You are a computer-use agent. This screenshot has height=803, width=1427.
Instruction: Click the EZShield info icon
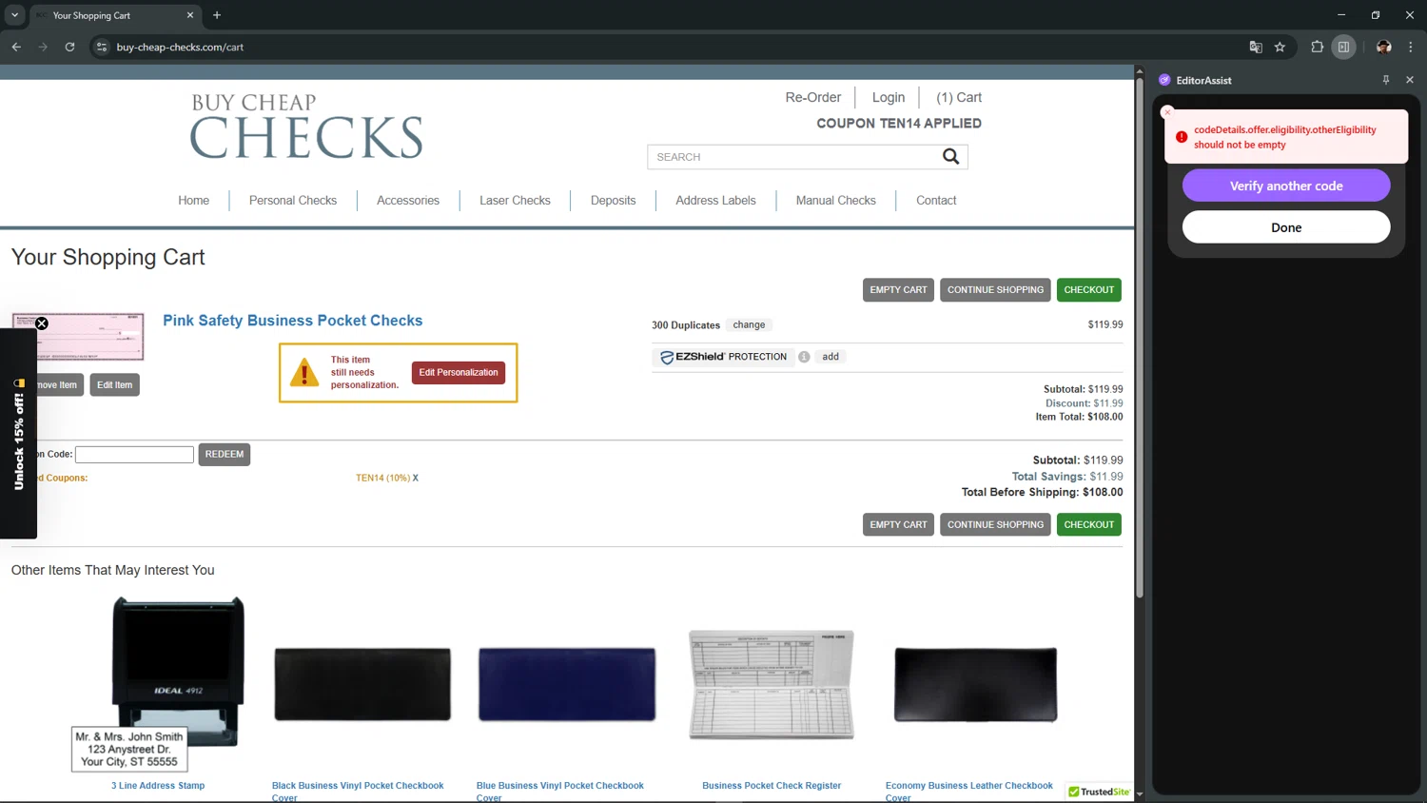click(804, 357)
